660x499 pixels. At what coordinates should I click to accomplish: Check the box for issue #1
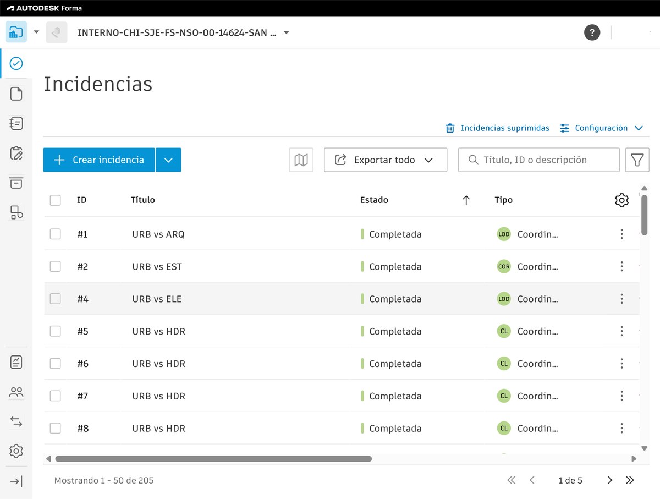pos(55,234)
